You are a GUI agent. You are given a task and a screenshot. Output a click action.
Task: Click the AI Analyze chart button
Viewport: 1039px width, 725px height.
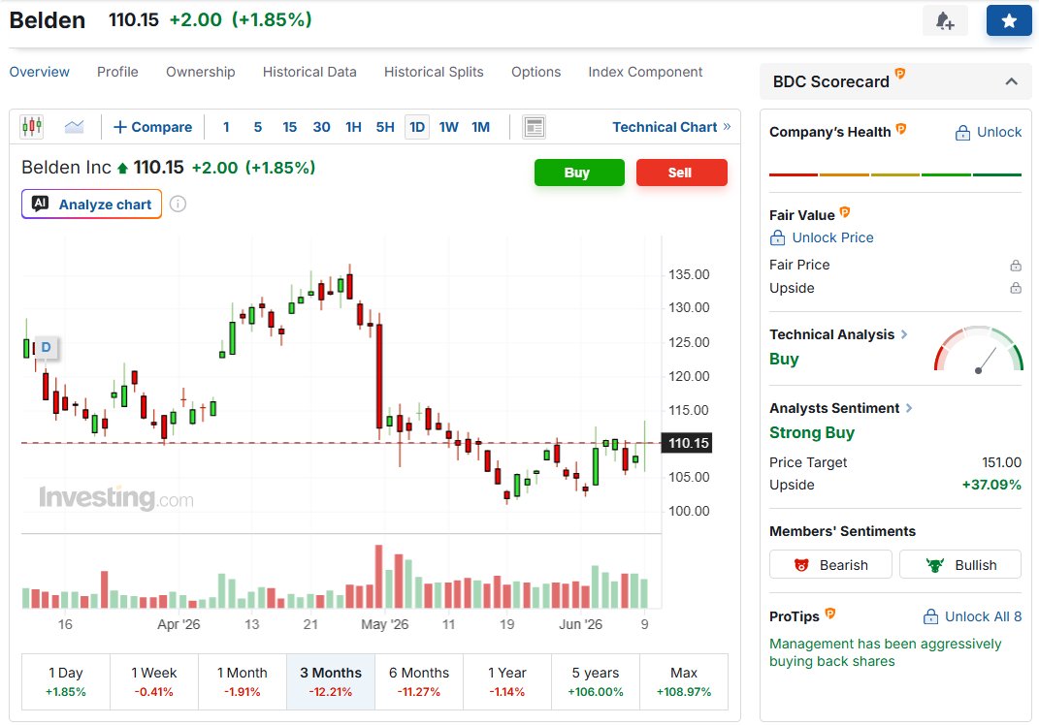point(91,204)
